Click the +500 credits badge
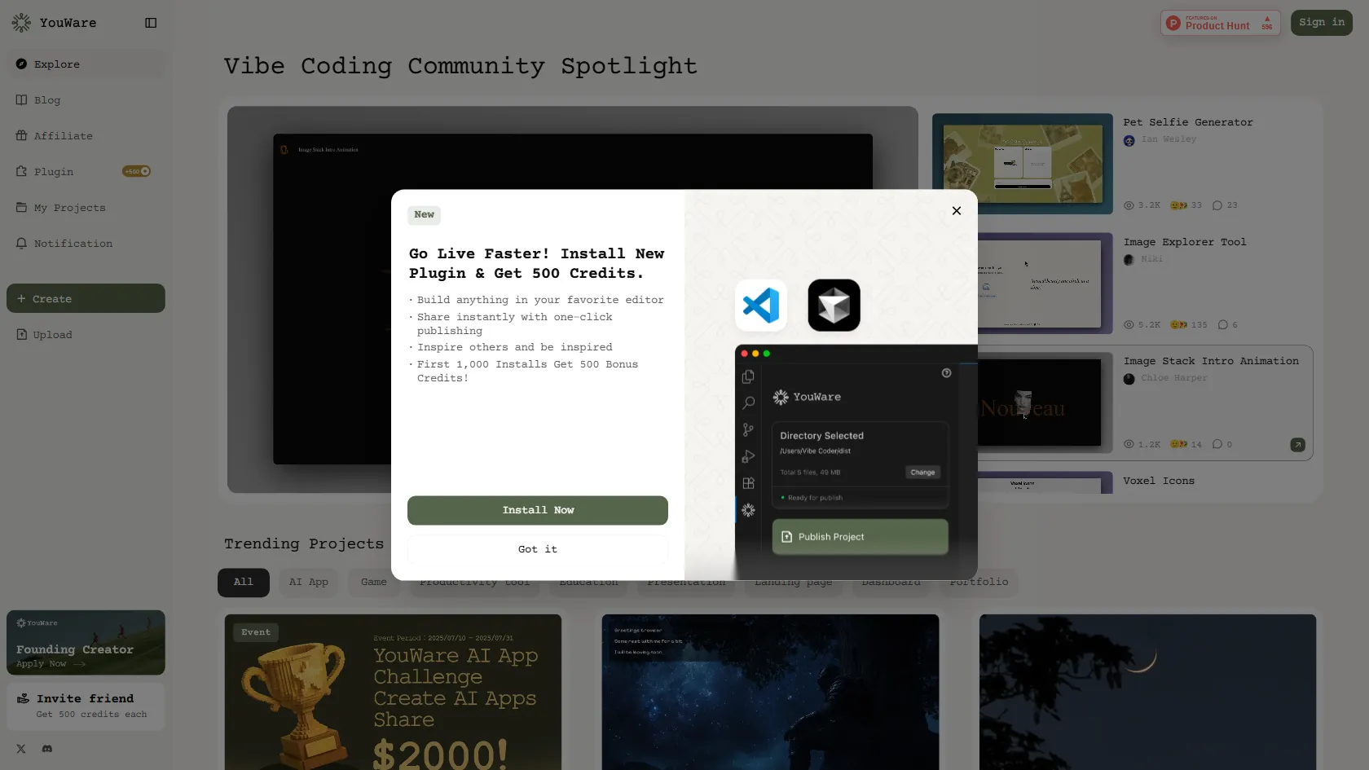Viewport: 1369px width, 770px height. (x=136, y=171)
